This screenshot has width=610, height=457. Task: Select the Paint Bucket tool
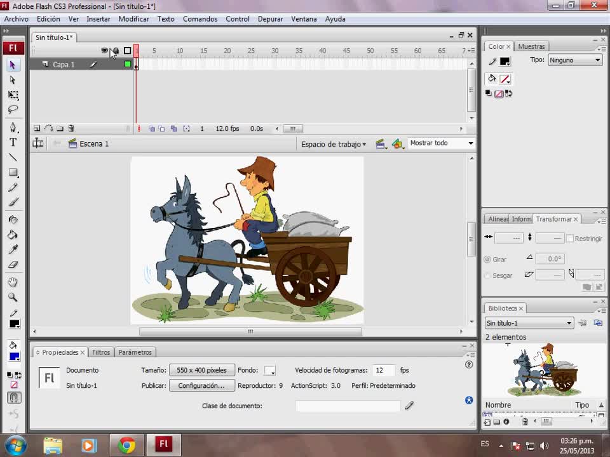[x=13, y=234]
